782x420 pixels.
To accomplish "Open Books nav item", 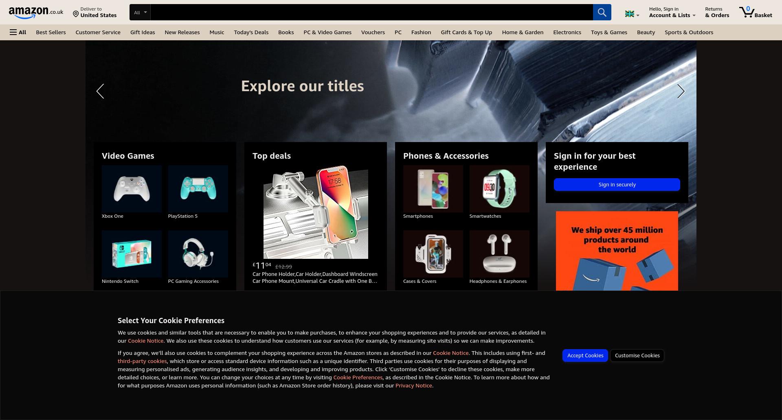I will [x=286, y=32].
